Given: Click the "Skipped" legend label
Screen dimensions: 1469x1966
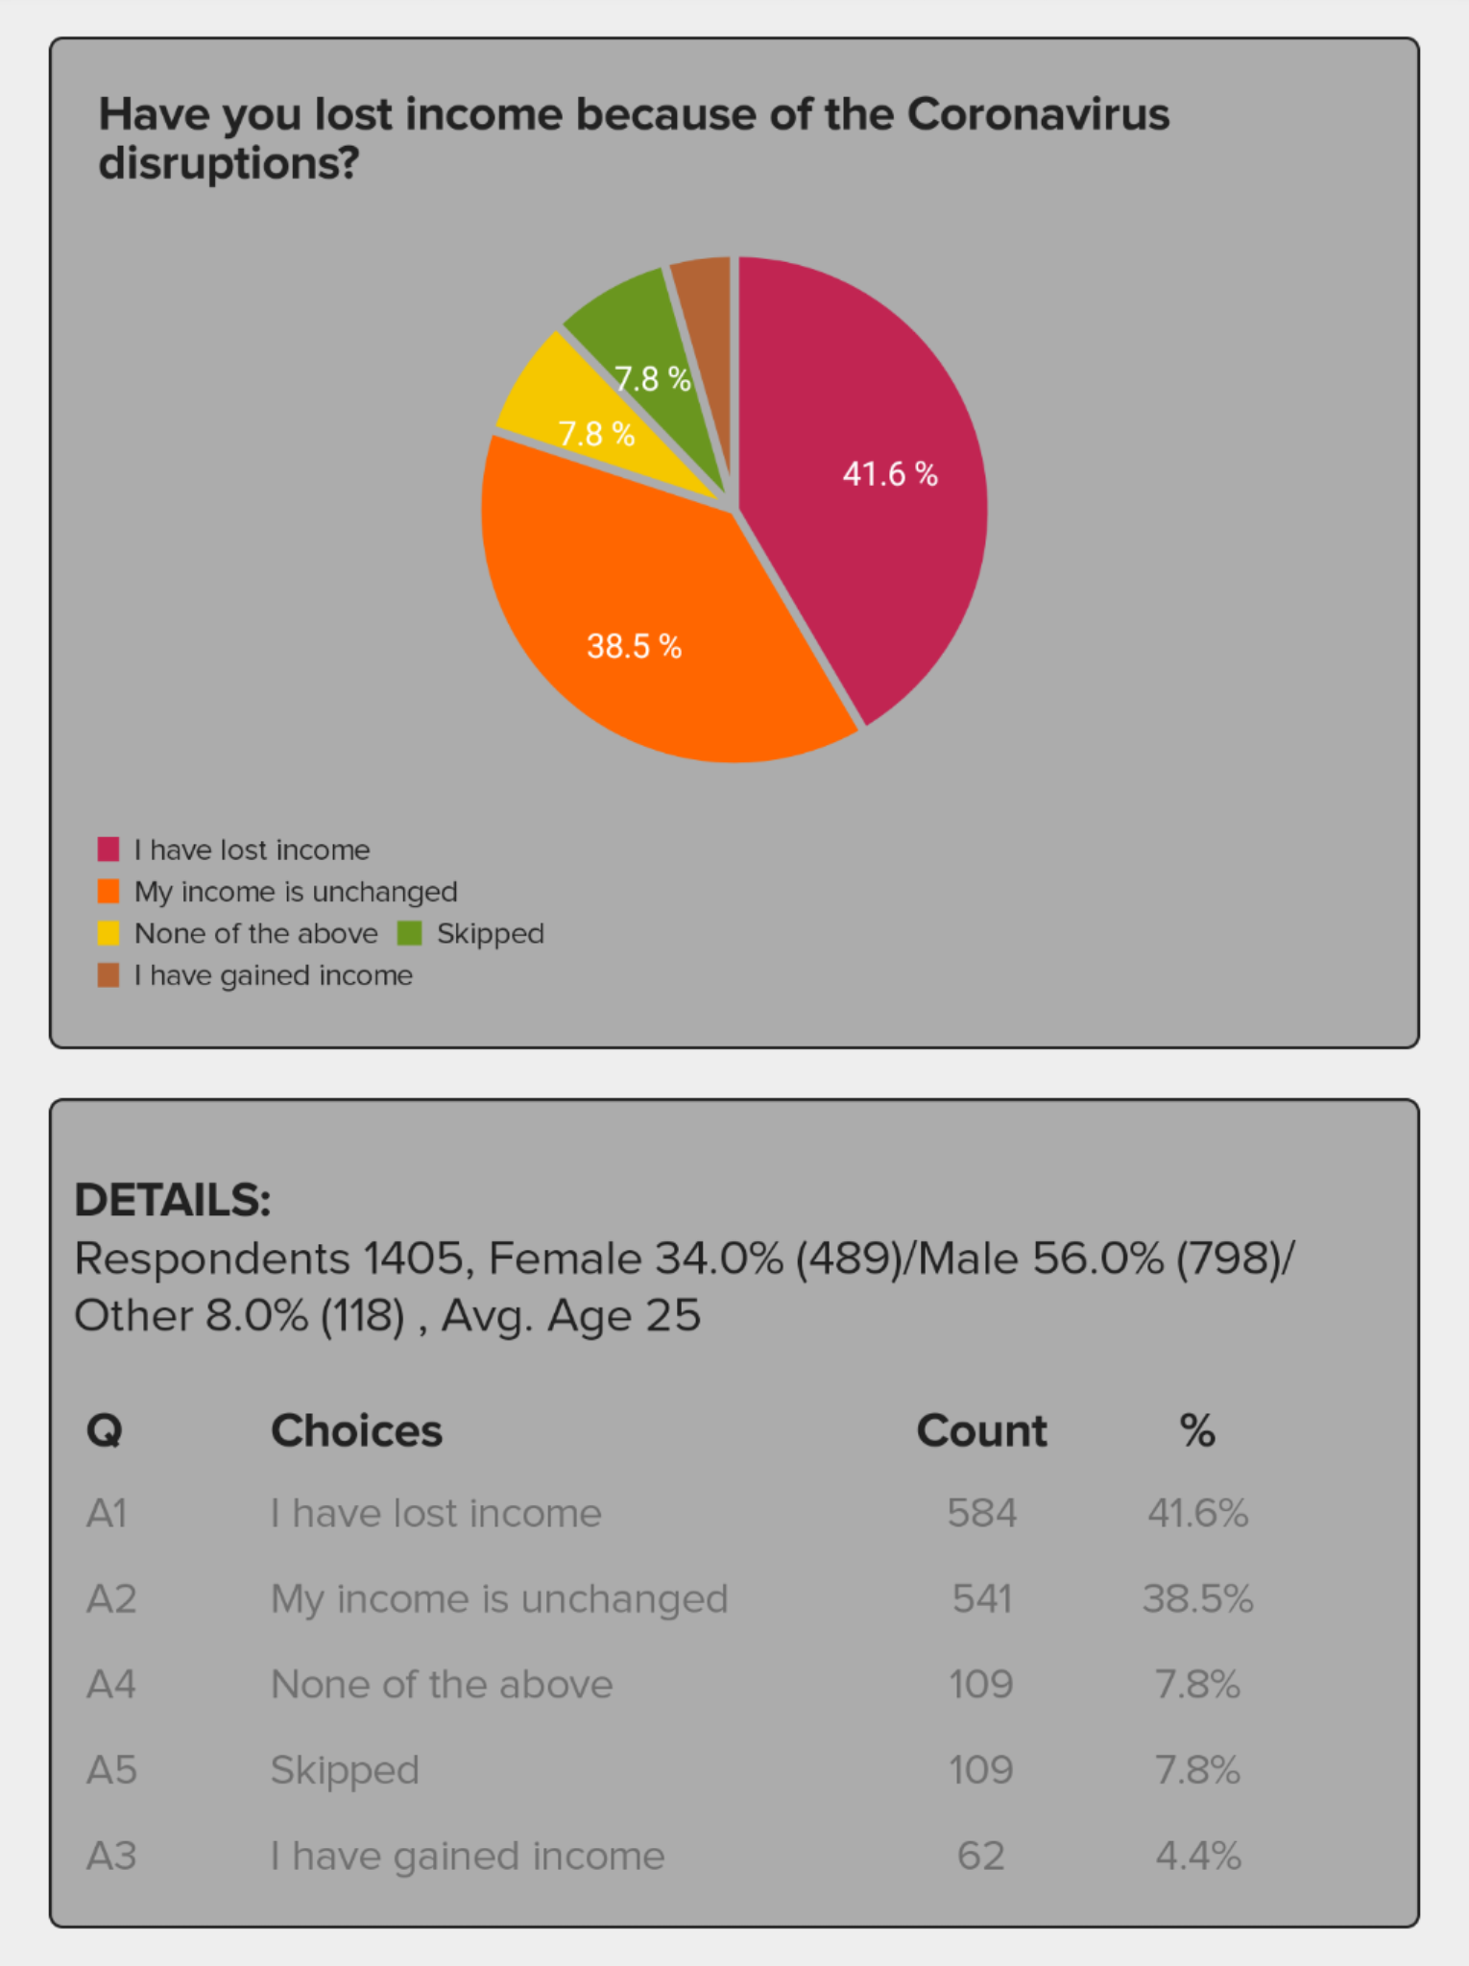Looking at the screenshot, I should click(x=490, y=933).
